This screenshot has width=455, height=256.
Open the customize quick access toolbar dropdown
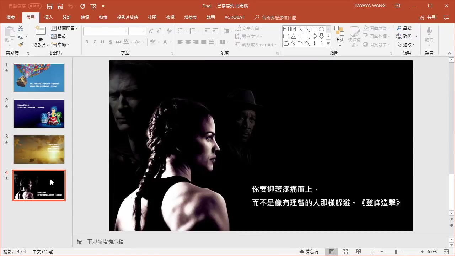coord(103,6)
